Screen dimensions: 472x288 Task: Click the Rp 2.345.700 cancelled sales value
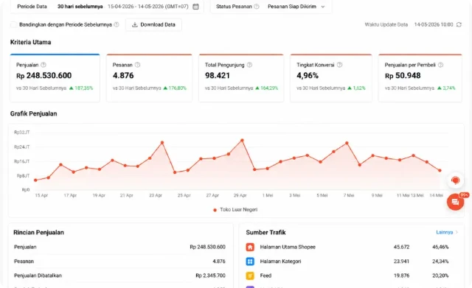[210, 275]
